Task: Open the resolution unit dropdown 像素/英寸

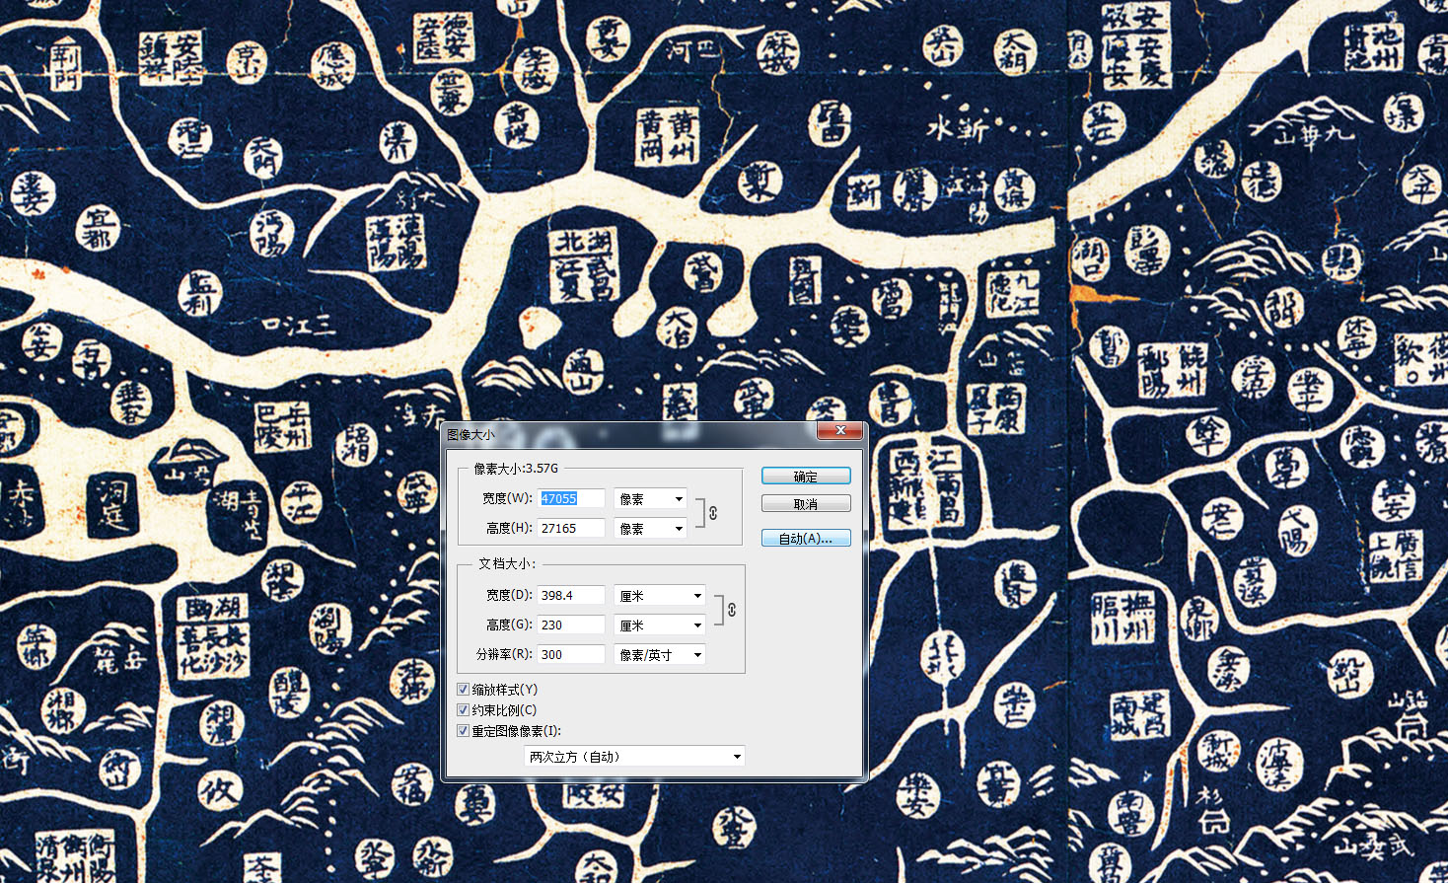Action: coord(660,655)
